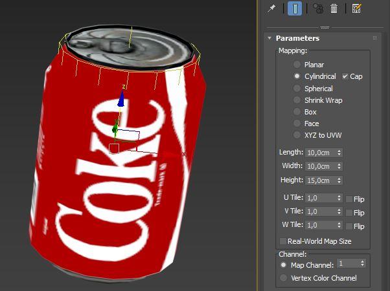Click V Tile spinner arrows
Screen dimensions: 390x291
[x=339, y=211]
